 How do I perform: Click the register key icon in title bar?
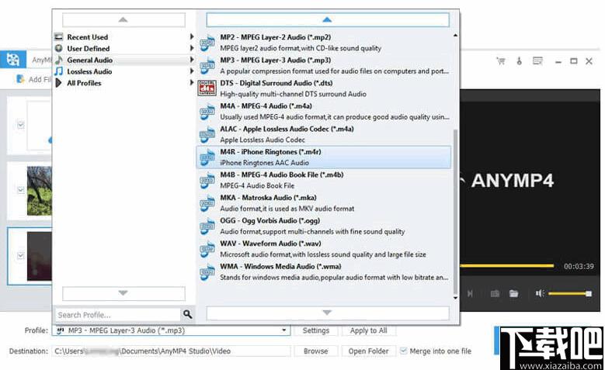520,61
